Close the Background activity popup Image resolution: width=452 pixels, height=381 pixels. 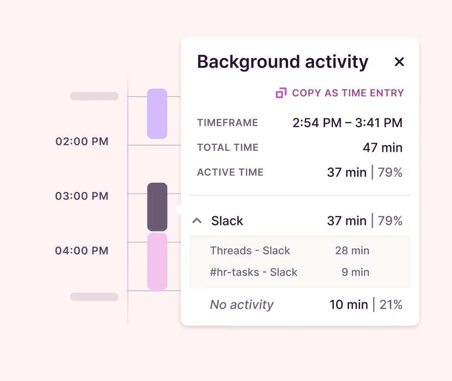point(399,62)
